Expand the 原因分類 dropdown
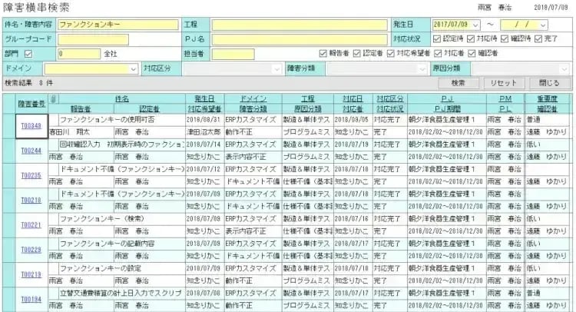 (x=563, y=68)
